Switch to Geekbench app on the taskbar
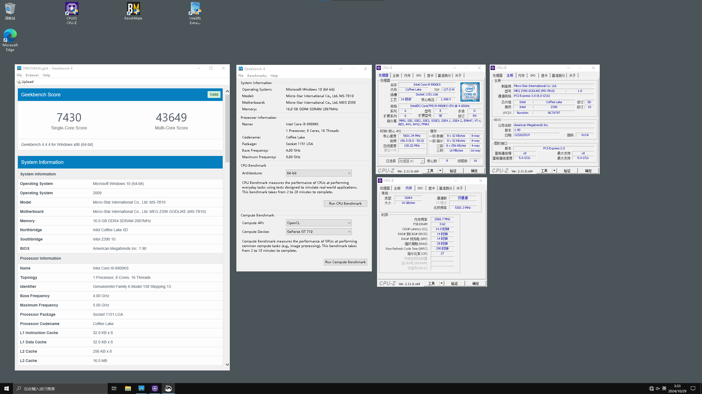 pyautogui.click(x=141, y=388)
